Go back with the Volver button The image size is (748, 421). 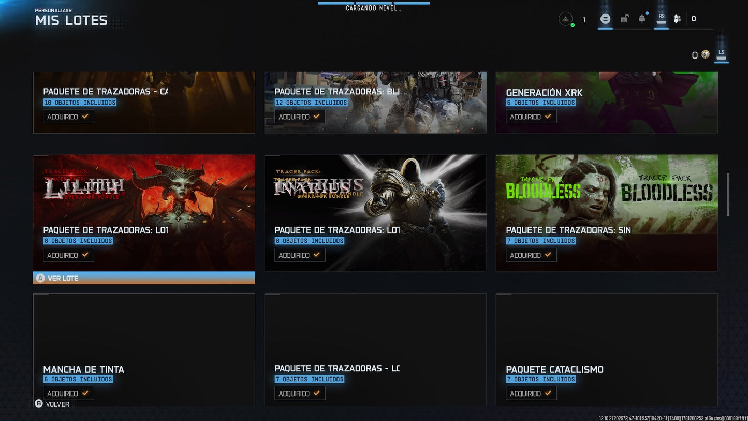click(x=52, y=404)
